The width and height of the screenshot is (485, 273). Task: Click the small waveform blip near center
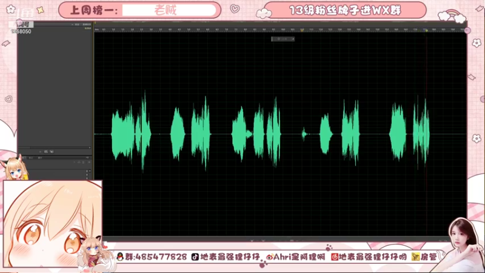click(x=304, y=134)
